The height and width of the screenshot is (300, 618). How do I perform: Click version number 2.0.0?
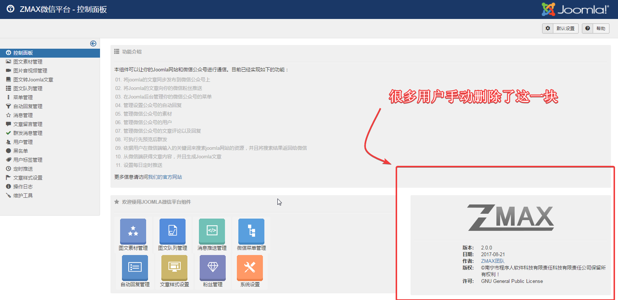(486, 248)
